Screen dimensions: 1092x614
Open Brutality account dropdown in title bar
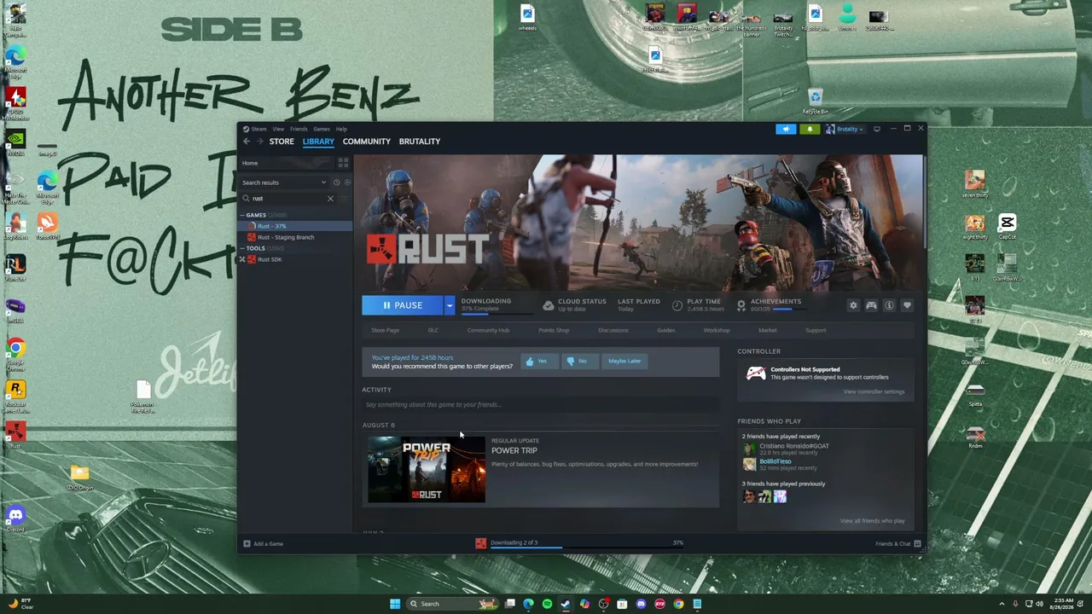(x=845, y=130)
